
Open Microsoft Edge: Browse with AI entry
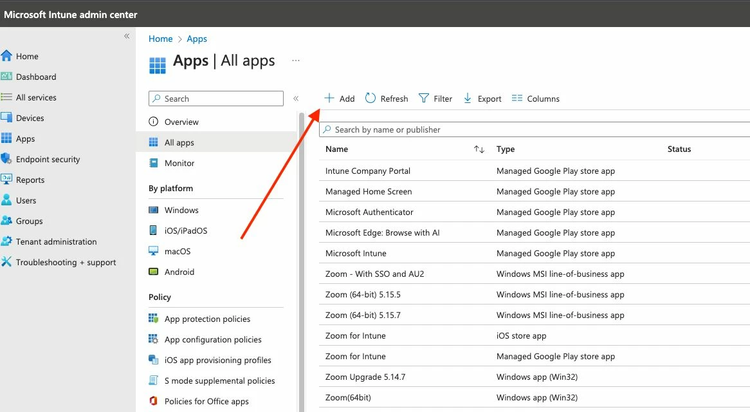pos(382,232)
